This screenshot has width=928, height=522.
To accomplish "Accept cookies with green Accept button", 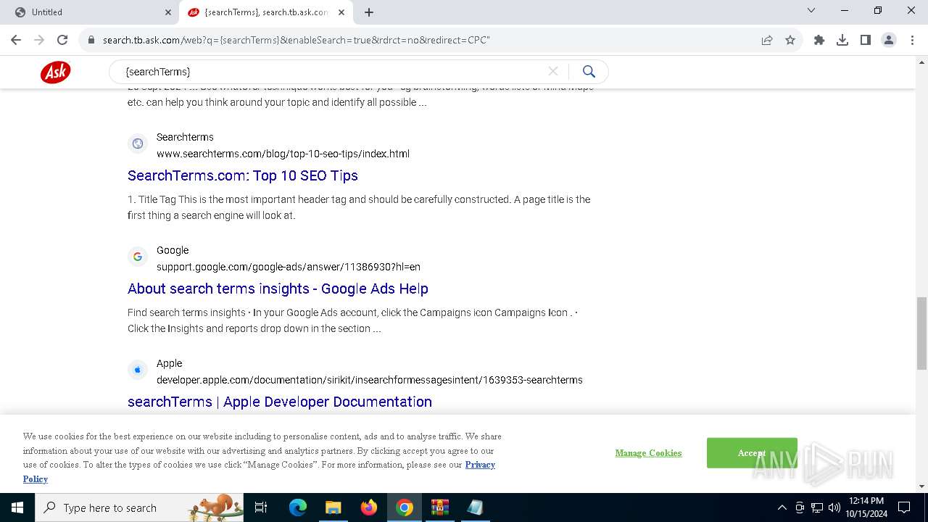I will (x=752, y=453).
